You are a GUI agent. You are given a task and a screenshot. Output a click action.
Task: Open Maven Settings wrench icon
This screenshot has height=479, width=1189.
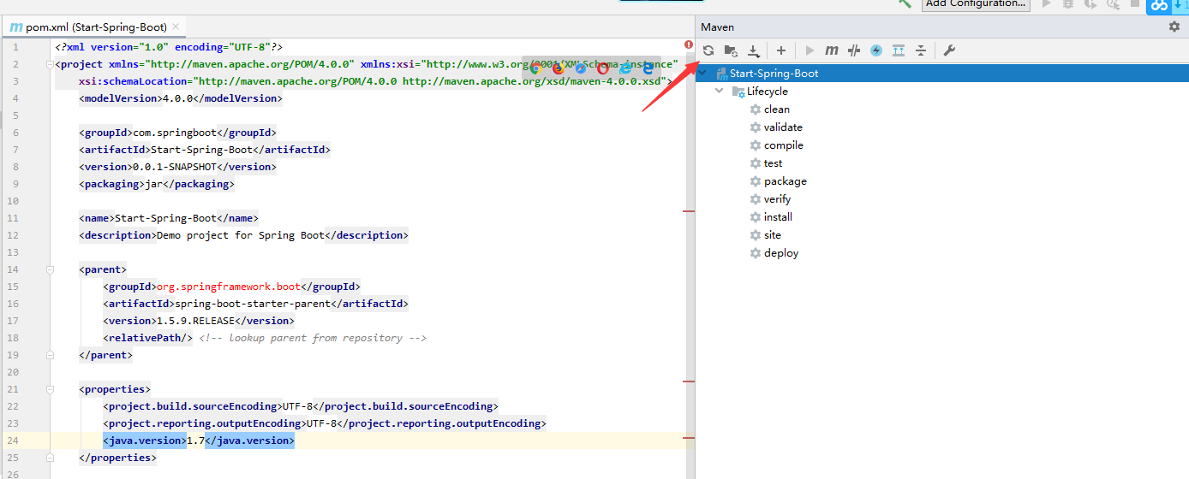pos(949,50)
